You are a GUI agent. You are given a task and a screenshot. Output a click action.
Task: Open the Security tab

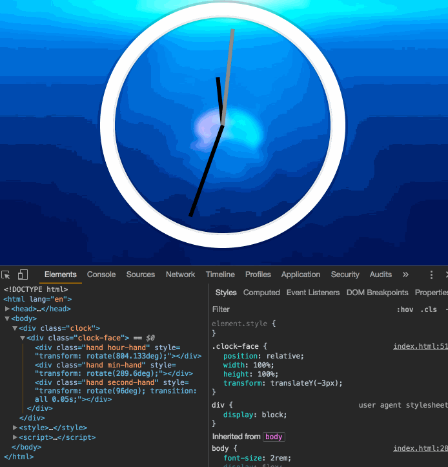tap(345, 275)
